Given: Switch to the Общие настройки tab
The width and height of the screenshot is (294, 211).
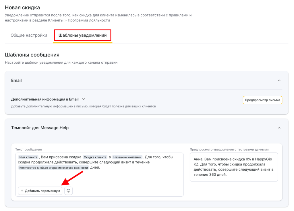Looking at the screenshot, I should (29, 35).
